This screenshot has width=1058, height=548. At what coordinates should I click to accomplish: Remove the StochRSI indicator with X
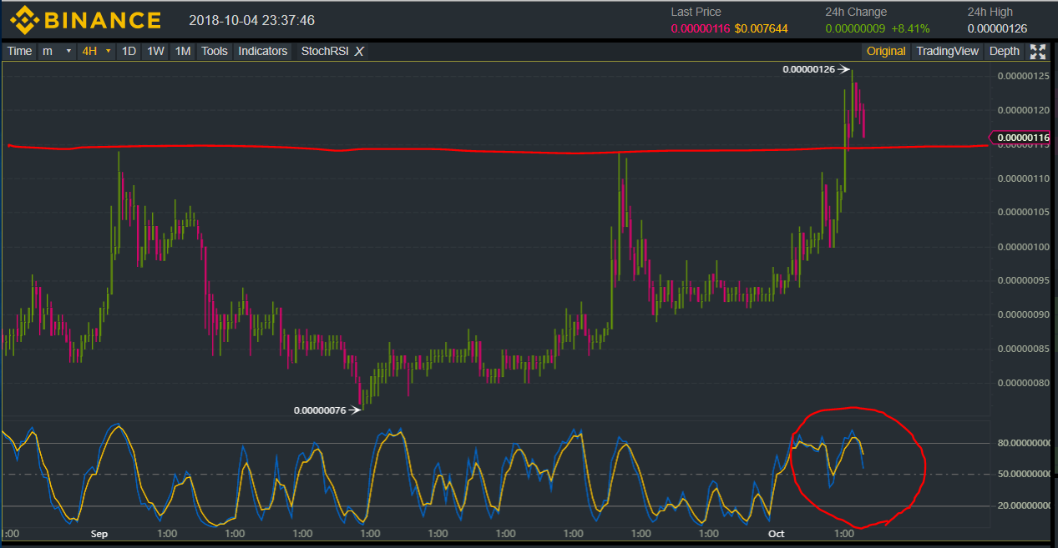click(x=359, y=52)
